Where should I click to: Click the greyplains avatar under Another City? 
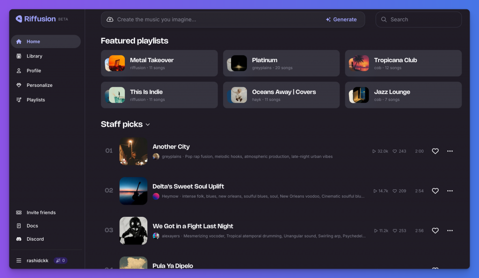coord(156,157)
